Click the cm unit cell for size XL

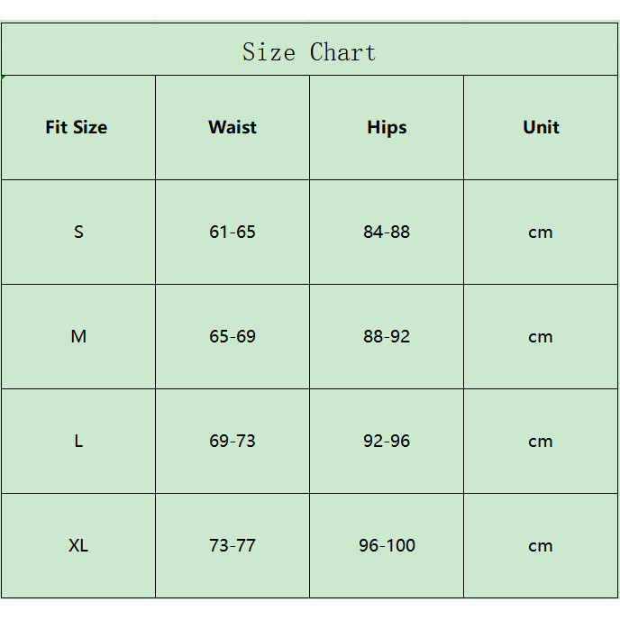coord(541,545)
